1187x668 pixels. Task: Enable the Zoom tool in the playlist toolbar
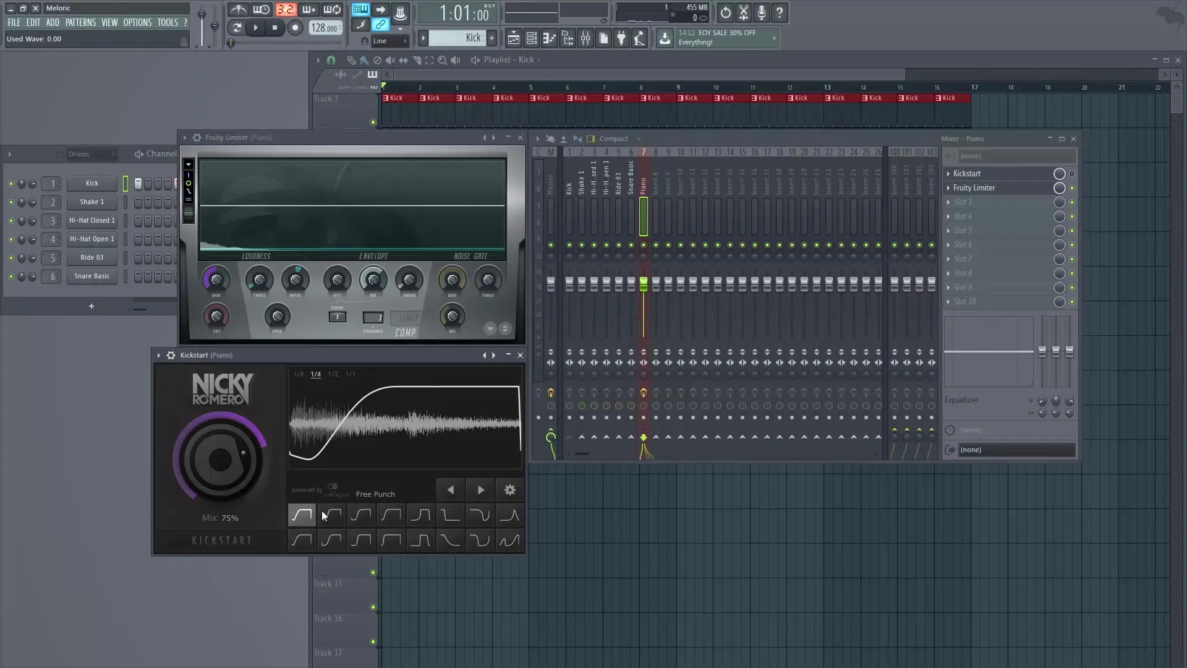(x=443, y=60)
